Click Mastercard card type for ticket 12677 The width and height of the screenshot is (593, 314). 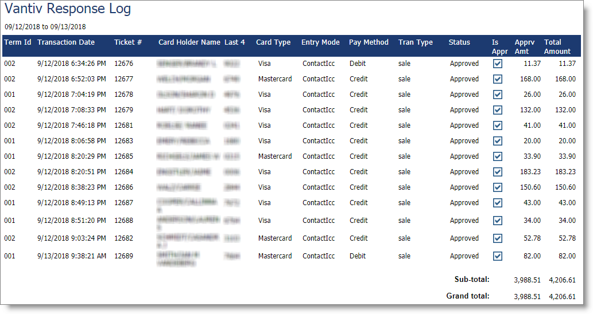coord(275,79)
